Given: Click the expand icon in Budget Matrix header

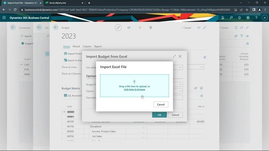Looking at the screenshot, I should click(x=201, y=88).
